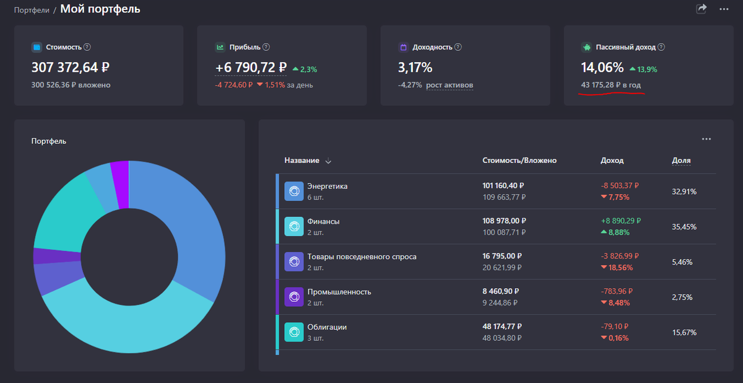Open the three-dot menu at top right
The height and width of the screenshot is (383, 743).
[x=724, y=9]
